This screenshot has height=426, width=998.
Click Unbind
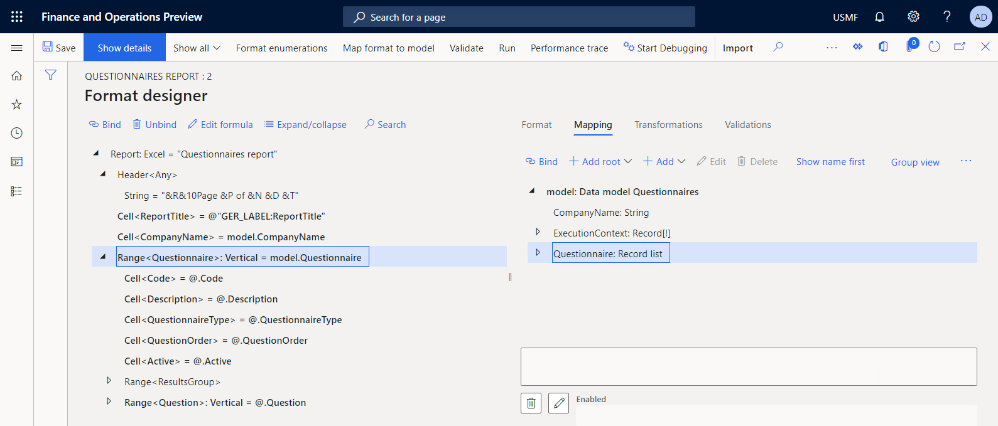[155, 124]
